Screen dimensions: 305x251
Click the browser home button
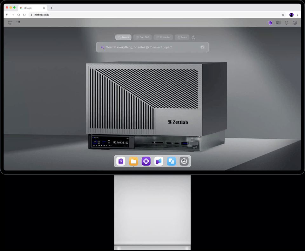pos(24,15)
